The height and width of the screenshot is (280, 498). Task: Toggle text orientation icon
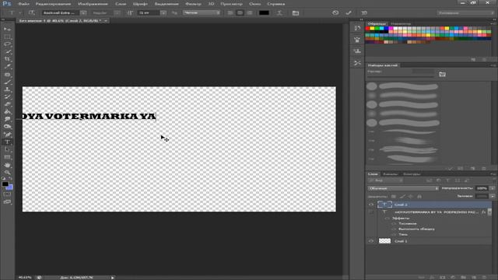pos(31,12)
